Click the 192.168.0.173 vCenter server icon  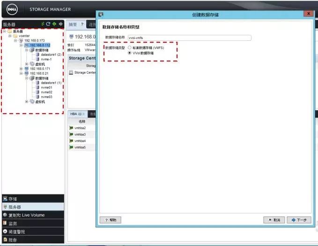(21, 40)
